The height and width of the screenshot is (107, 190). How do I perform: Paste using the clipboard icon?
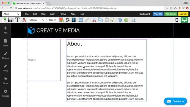coord(107,20)
